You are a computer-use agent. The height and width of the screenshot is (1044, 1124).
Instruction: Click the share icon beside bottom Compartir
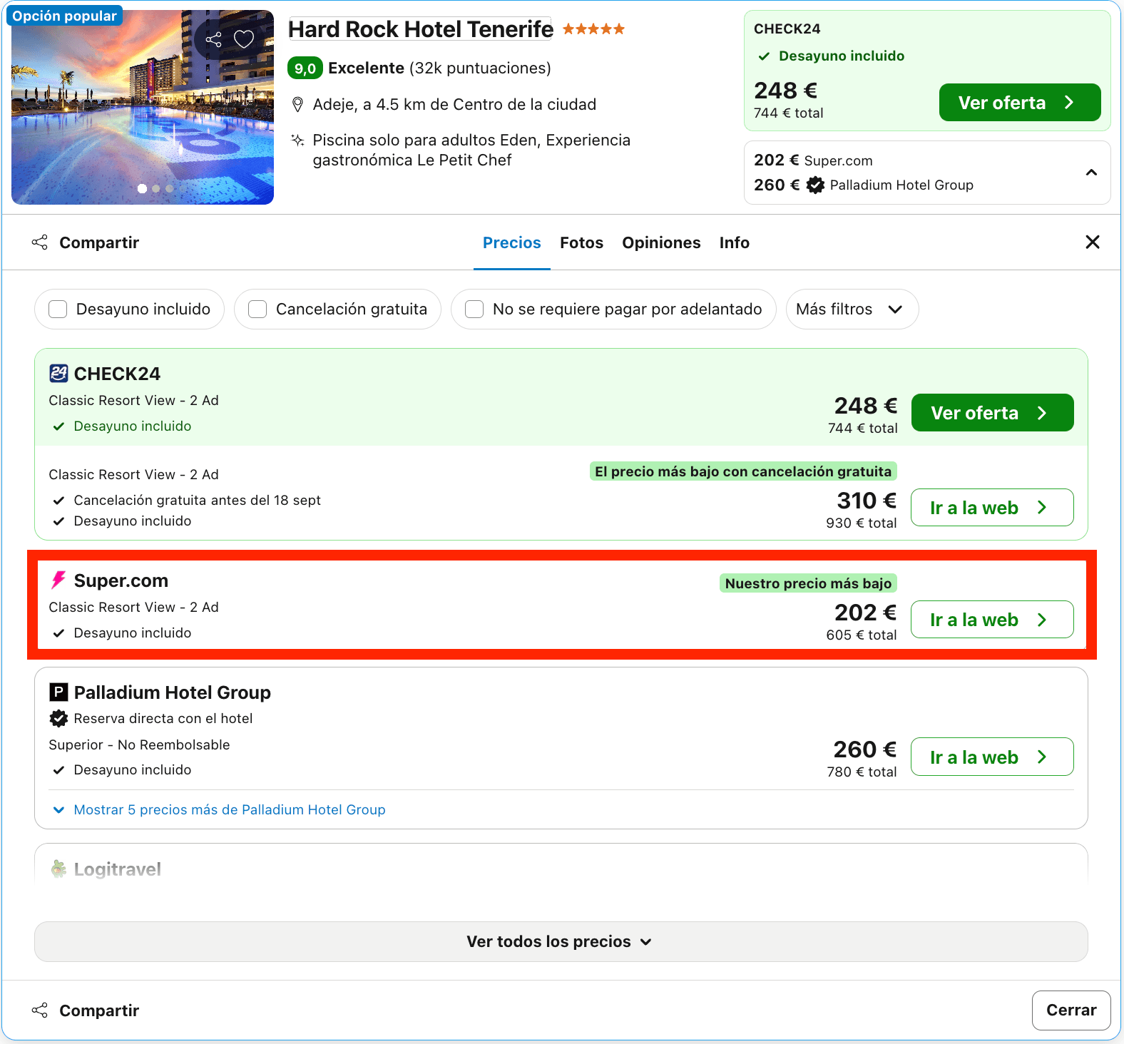pos(40,1010)
